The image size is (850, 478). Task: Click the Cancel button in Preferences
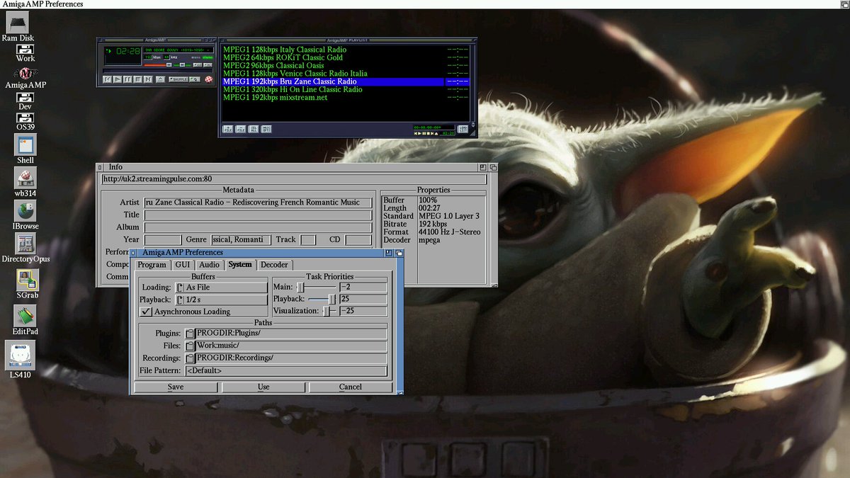click(351, 387)
